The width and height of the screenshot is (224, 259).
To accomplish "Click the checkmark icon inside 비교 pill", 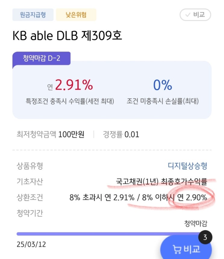I will point(188,14).
